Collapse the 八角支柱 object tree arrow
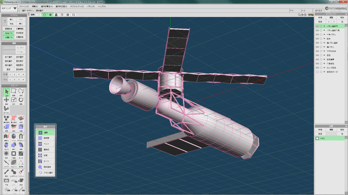Image resolution: width=348 pixels, height=195 pixels. [x=324, y=64]
